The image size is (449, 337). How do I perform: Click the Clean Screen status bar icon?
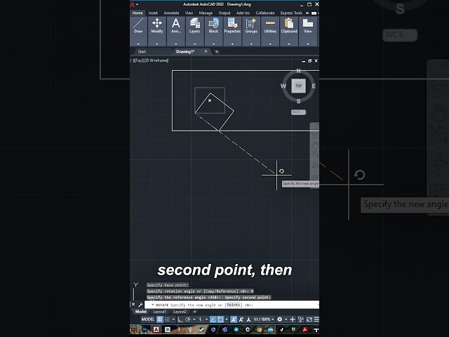309,319
